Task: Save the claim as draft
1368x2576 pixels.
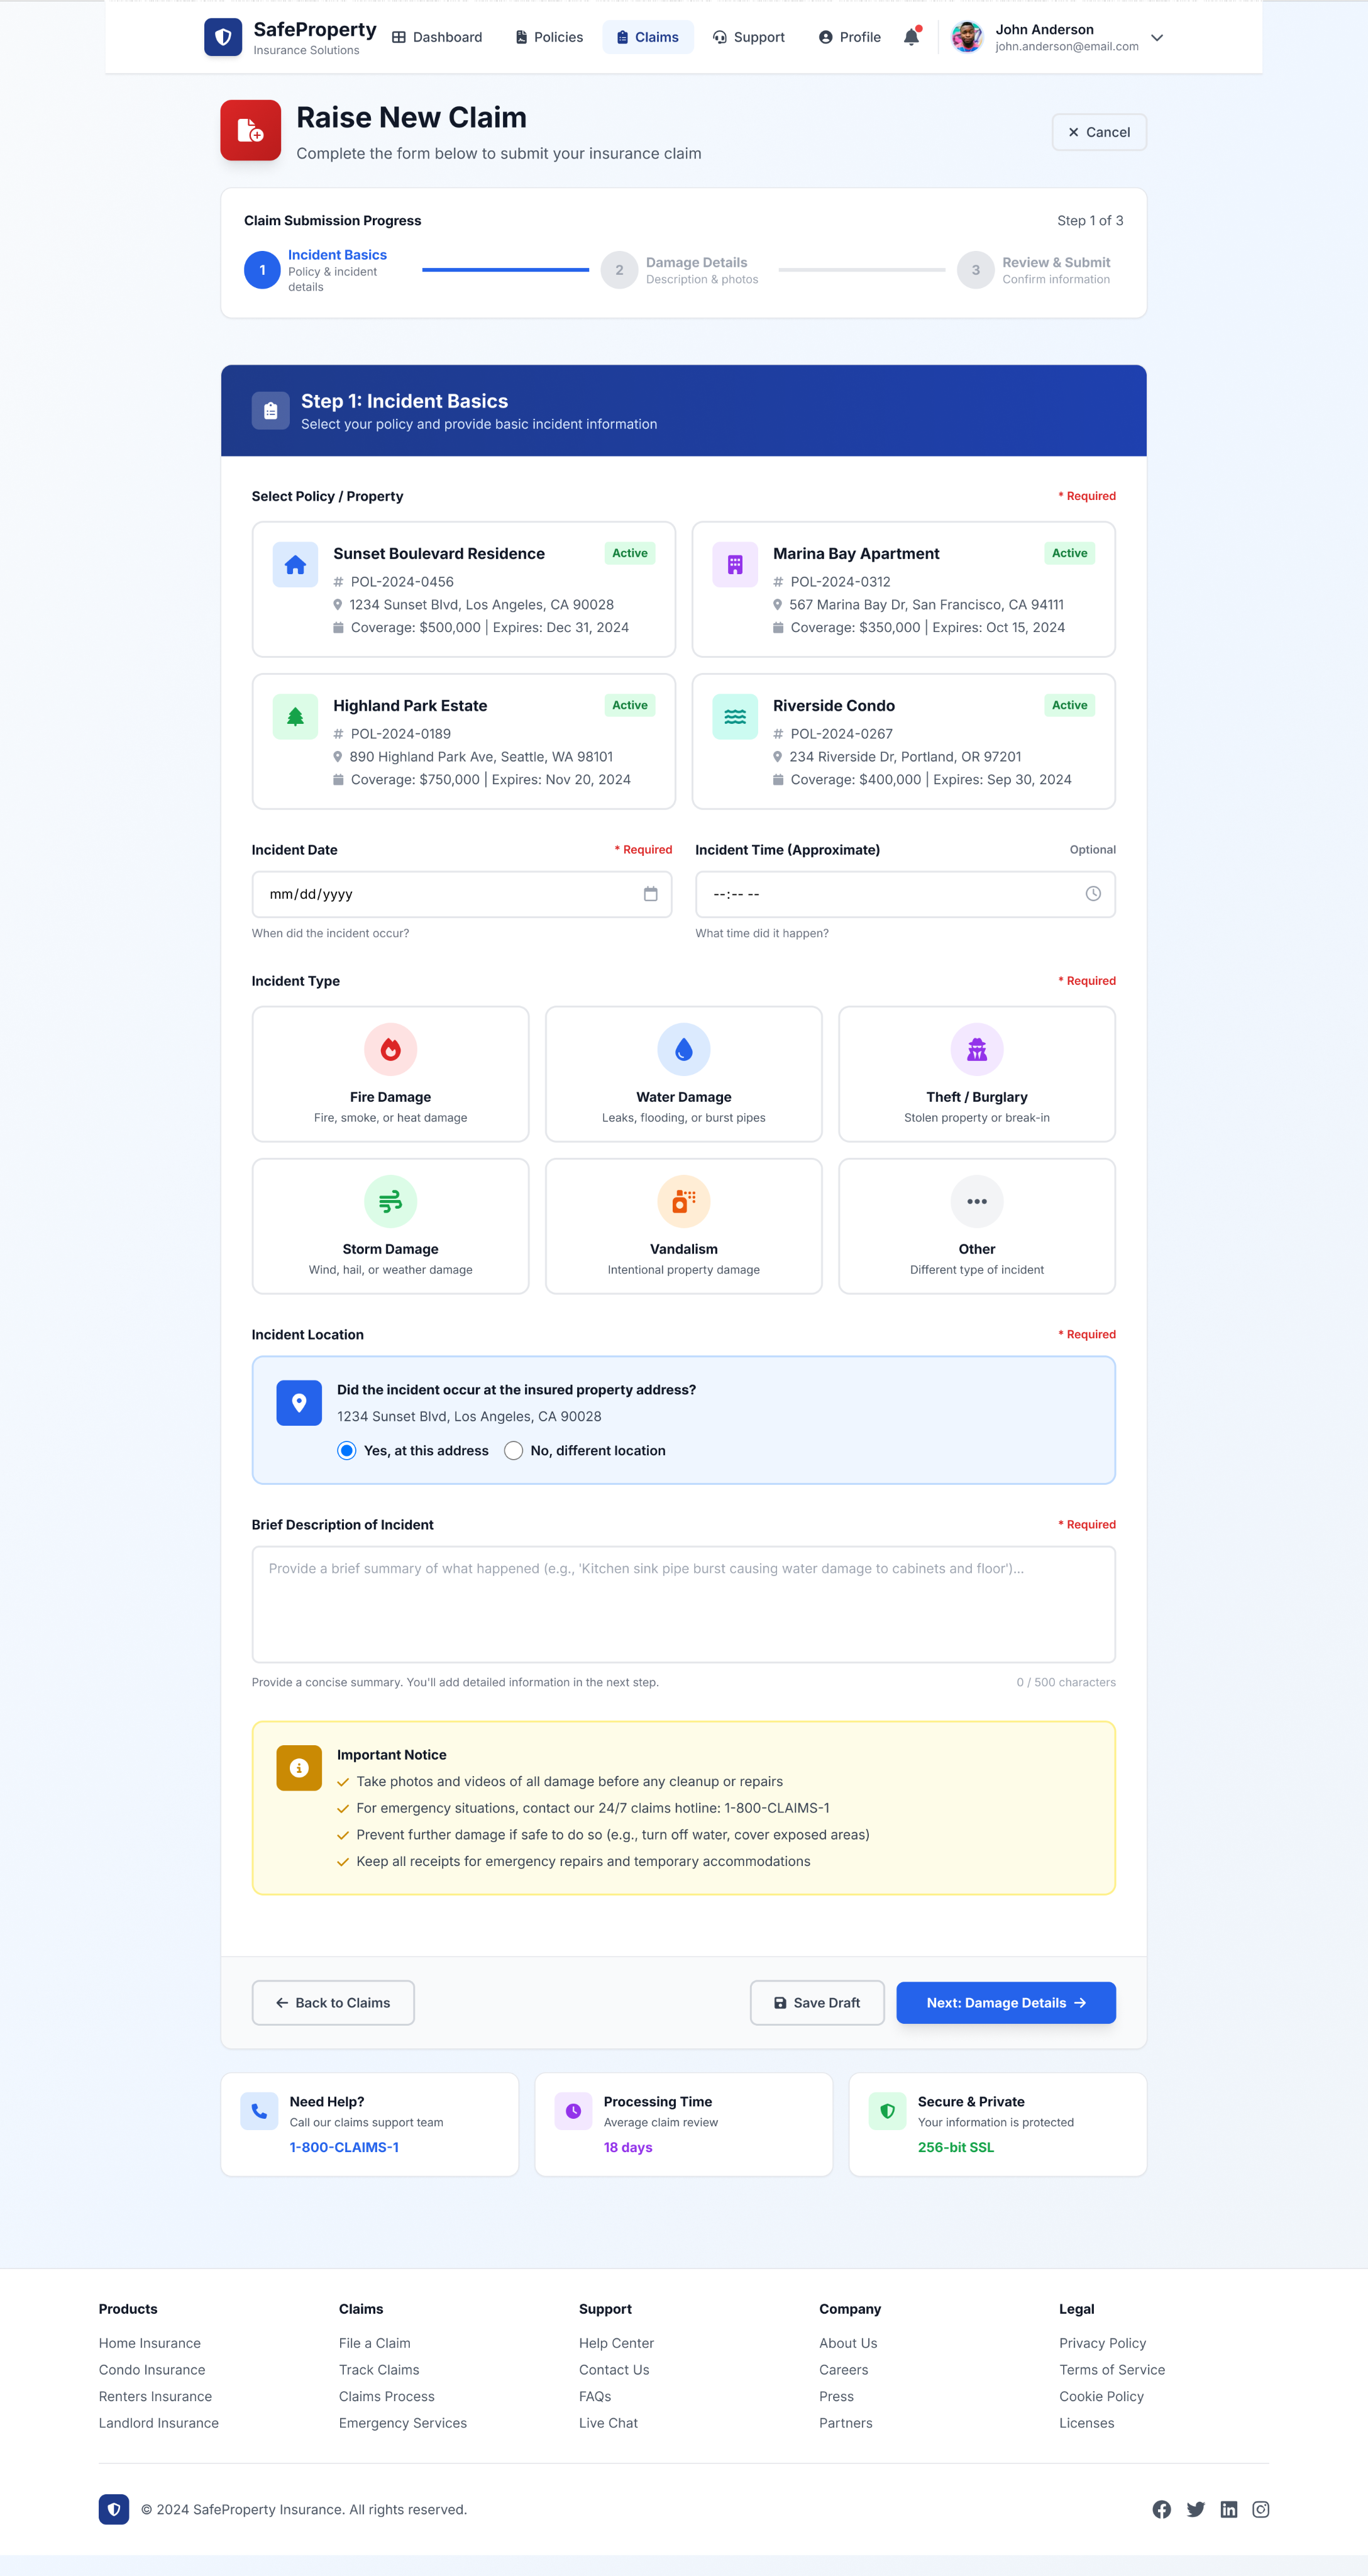Action: pyautogui.click(x=817, y=2002)
